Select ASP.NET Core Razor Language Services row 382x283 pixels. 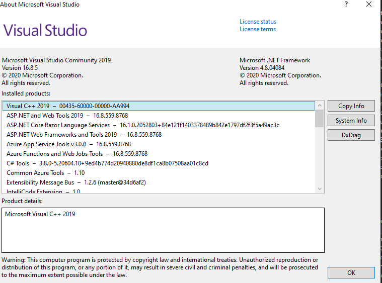tap(159, 125)
